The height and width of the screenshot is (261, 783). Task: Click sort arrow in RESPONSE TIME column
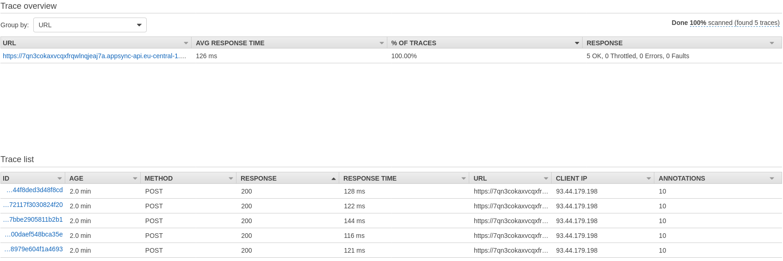[x=464, y=178]
